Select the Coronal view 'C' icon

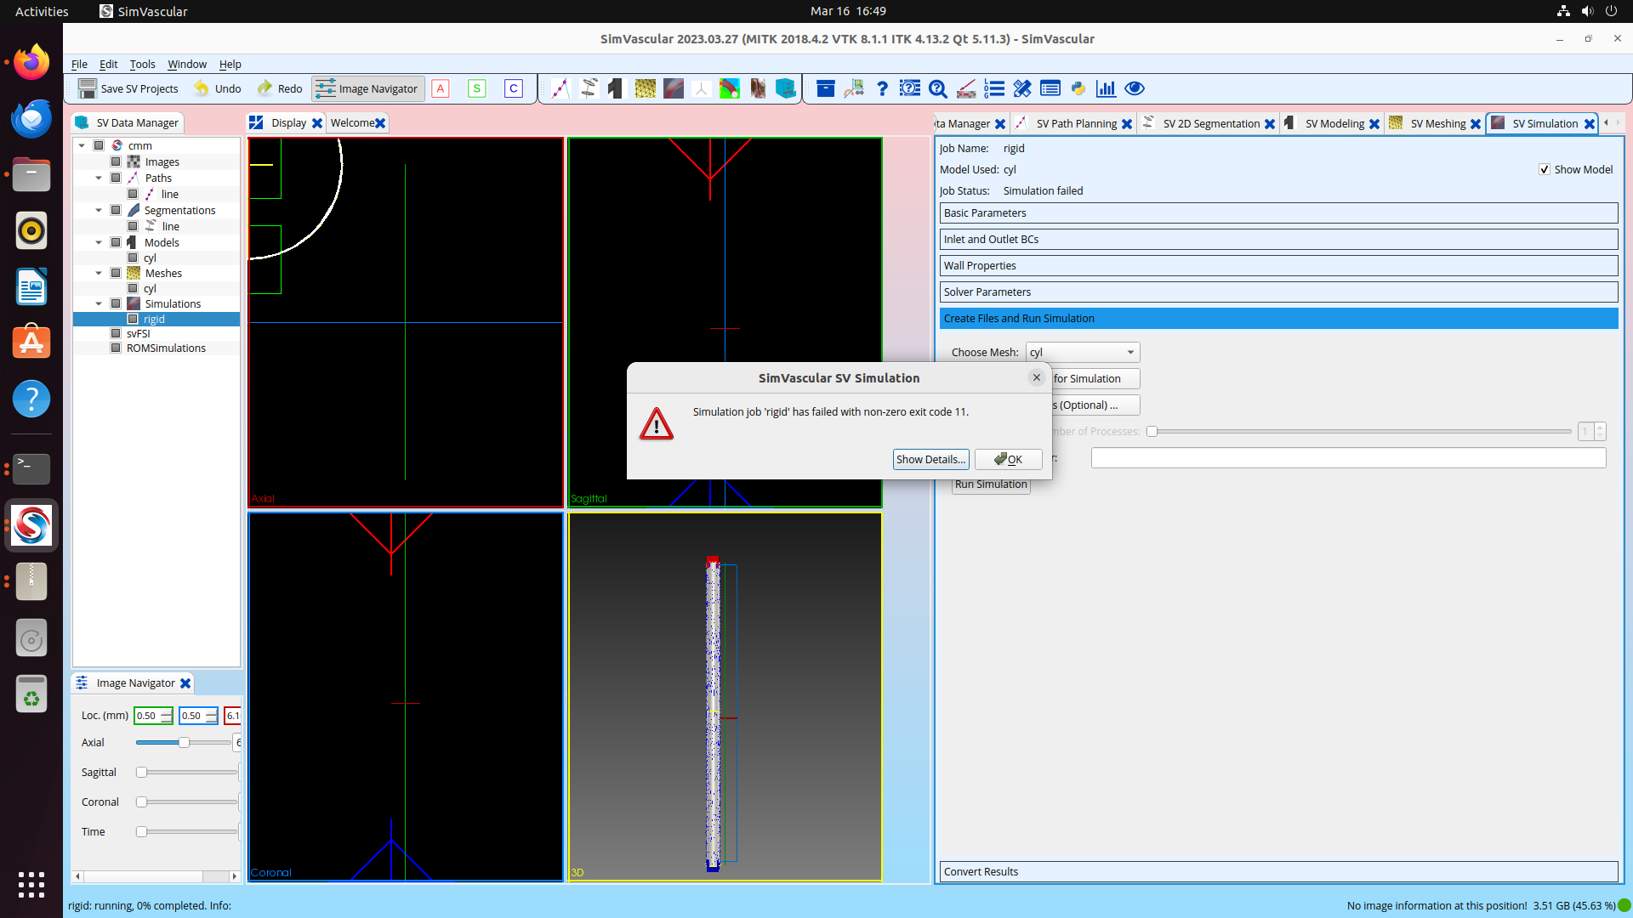[x=514, y=88]
